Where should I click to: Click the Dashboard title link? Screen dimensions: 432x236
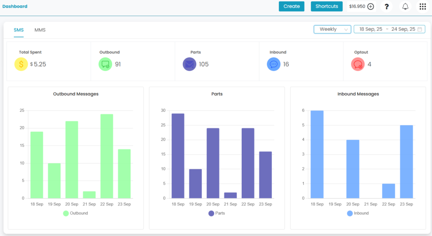[x=15, y=6]
